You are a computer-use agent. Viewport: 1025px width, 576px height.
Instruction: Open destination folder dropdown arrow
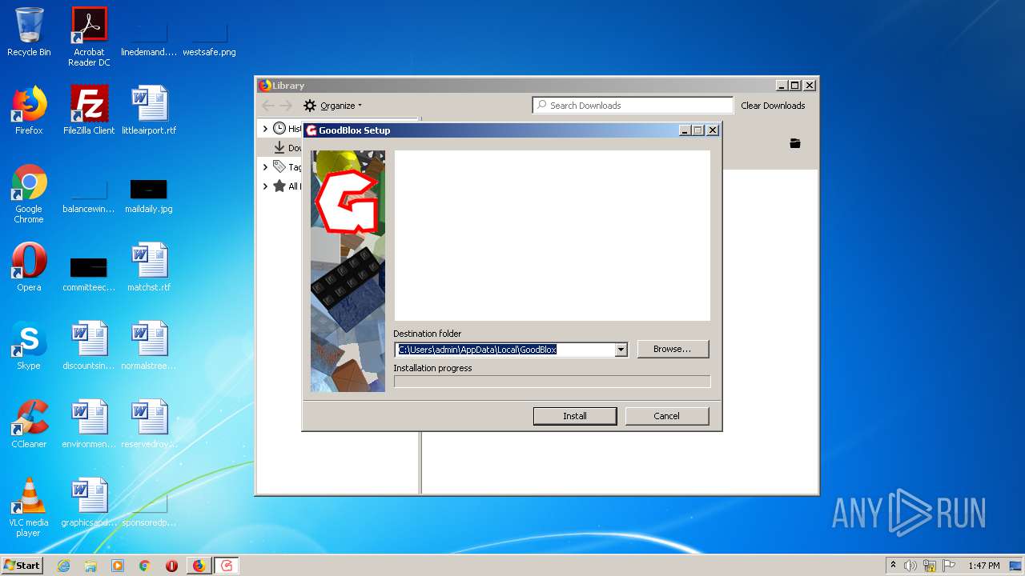[621, 350]
